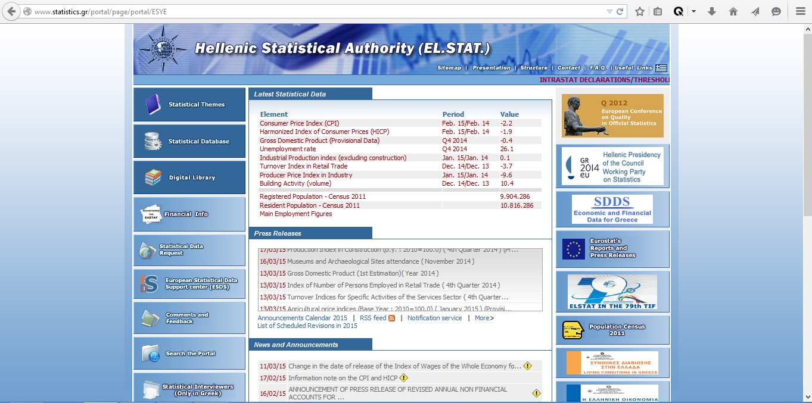Click the Statistical Themes book icon
Image resolution: width=812 pixels, height=403 pixels.
click(153, 105)
